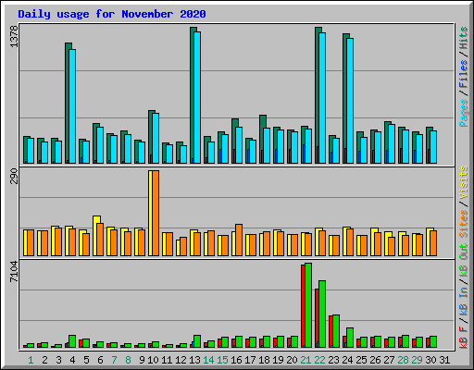
Task: Click the red kB F bar for day 22
Action: point(317,318)
